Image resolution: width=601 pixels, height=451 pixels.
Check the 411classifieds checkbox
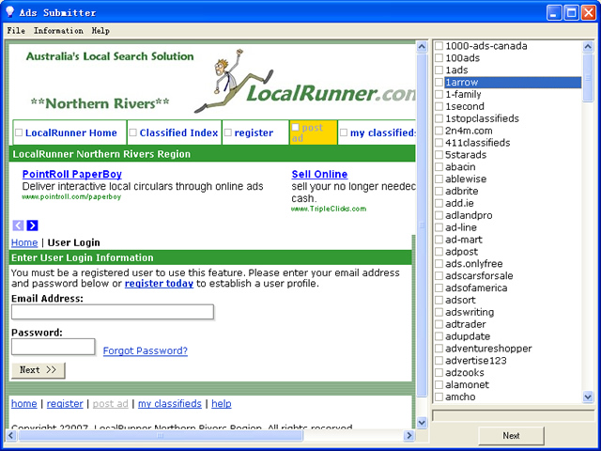(x=439, y=143)
